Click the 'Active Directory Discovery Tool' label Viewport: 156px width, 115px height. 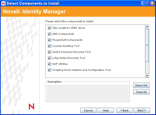tap(71, 52)
